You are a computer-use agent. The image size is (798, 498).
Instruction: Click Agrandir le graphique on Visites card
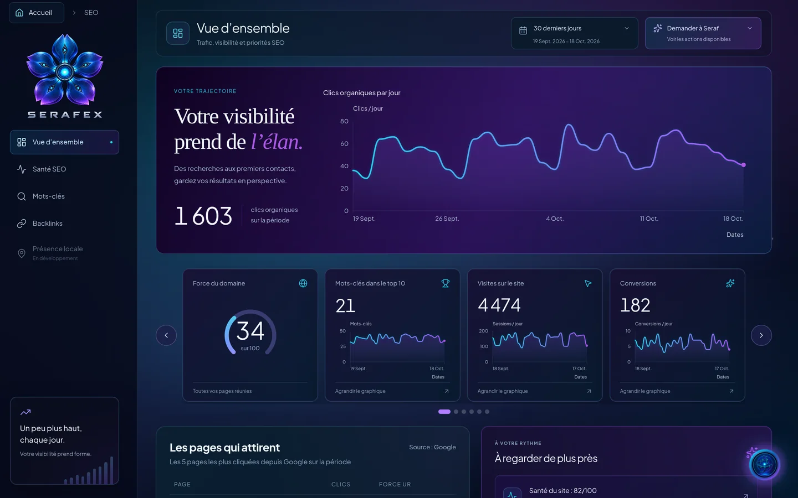click(x=503, y=391)
